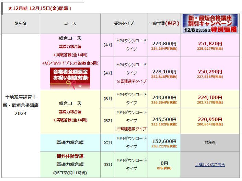Click the 【B2】 course code
Image resolution: width=242 pixels, height=181 pixels.
(x=108, y=121)
